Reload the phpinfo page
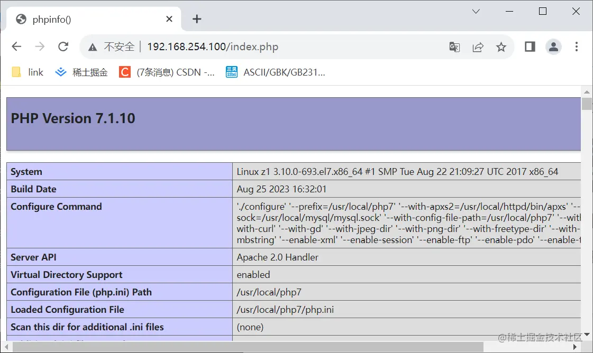This screenshot has height=353, width=593. (63, 47)
